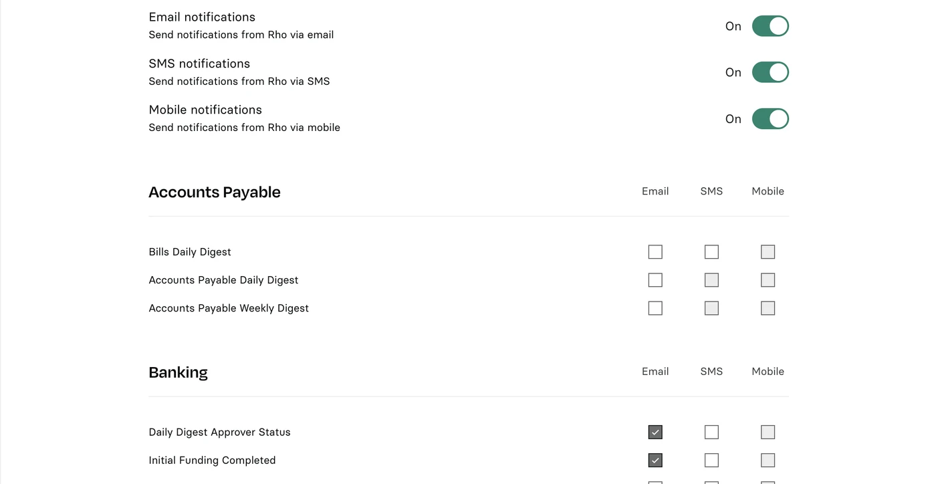936x484 pixels.
Task: Tick SMS box for Initial Funding Completed
Action: [711, 461]
